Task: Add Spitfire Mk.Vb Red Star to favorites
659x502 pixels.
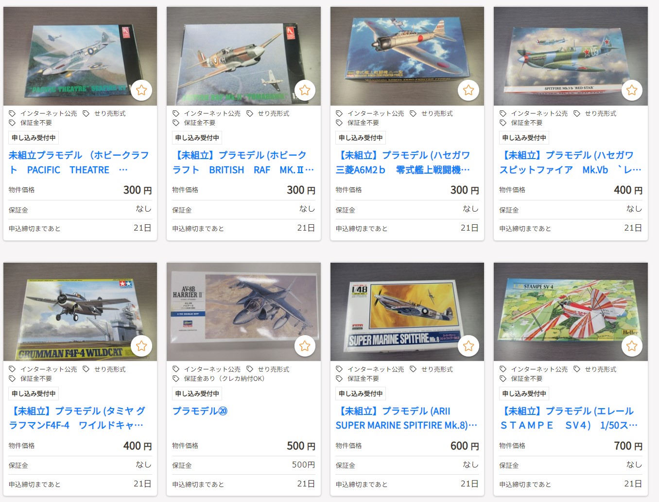Action: 632,90
